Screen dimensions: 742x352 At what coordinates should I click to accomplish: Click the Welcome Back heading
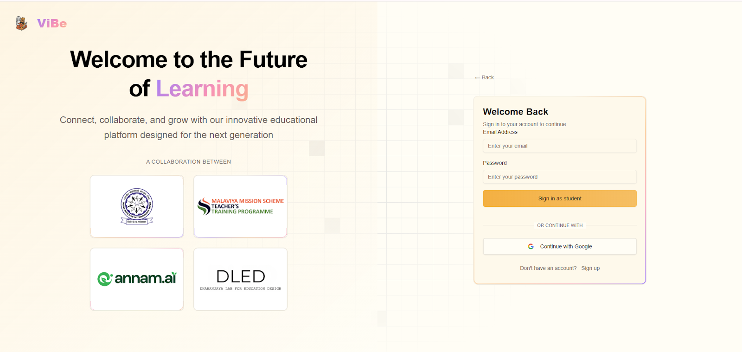[x=515, y=111]
